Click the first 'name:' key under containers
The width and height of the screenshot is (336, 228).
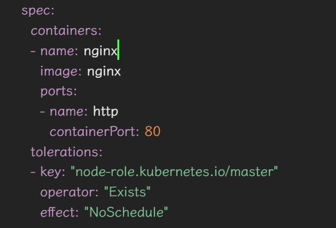[x=59, y=51]
